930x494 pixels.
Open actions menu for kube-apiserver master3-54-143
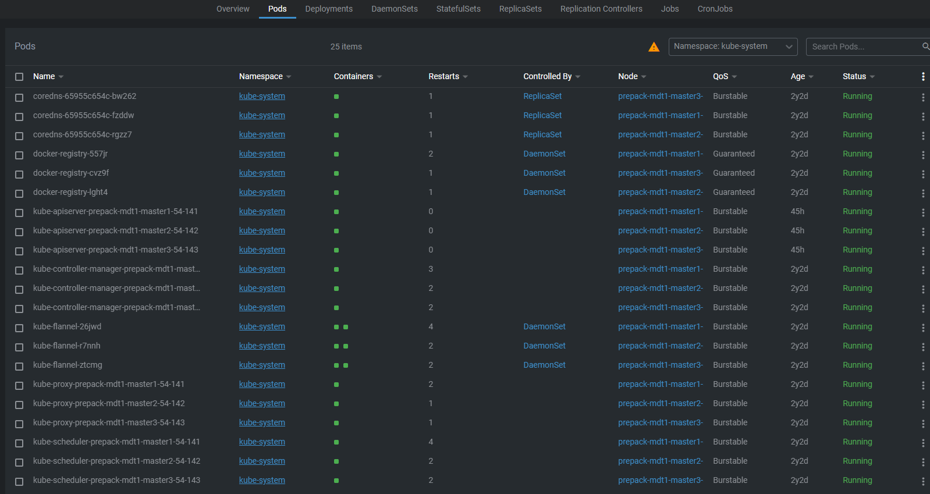coord(923,251)
